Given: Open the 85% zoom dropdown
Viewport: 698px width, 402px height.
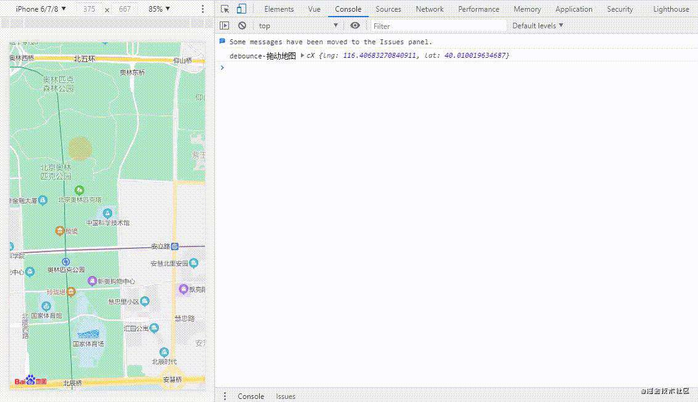Looking at the screenshot, I should [x=159, y=9].
